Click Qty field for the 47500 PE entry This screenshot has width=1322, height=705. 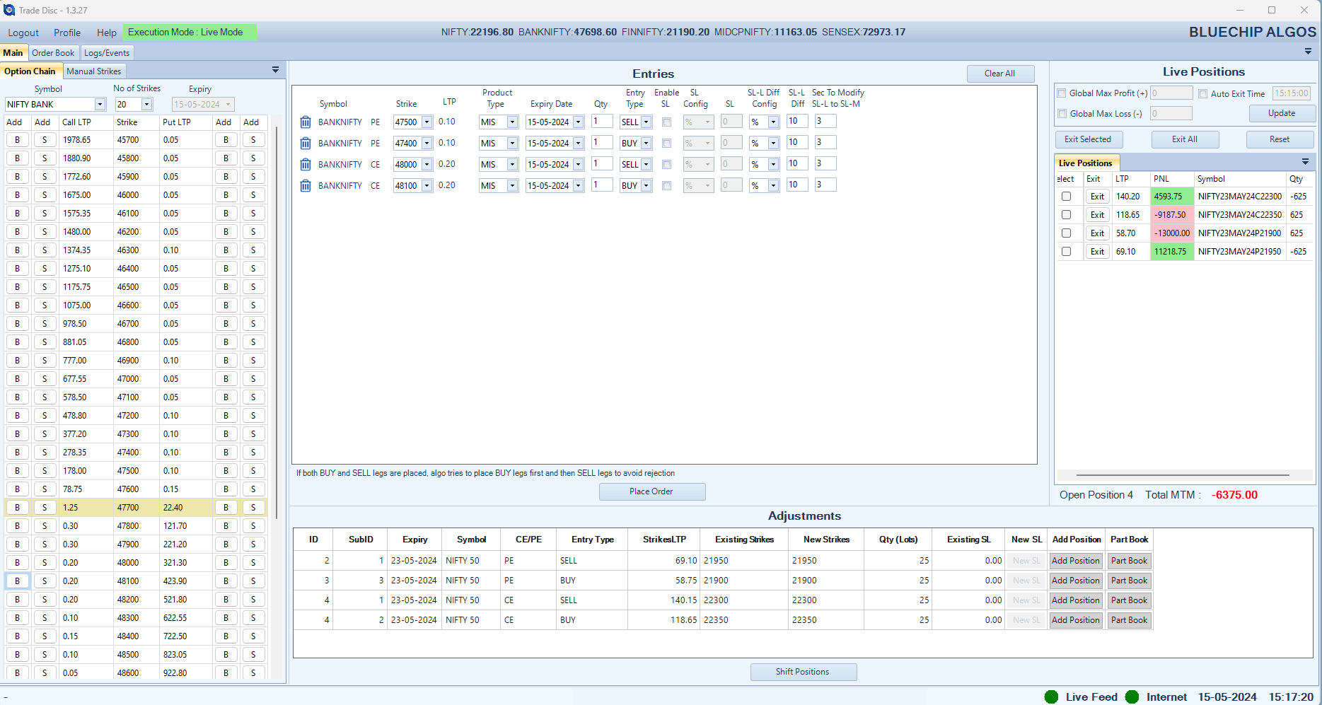(602, 122)
